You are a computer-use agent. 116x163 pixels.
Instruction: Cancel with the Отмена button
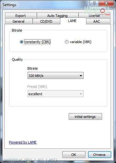(99, 155)
